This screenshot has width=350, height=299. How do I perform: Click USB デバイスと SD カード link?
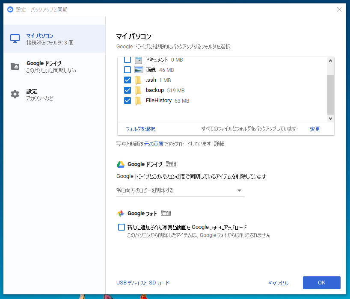[x=143, y=283]
